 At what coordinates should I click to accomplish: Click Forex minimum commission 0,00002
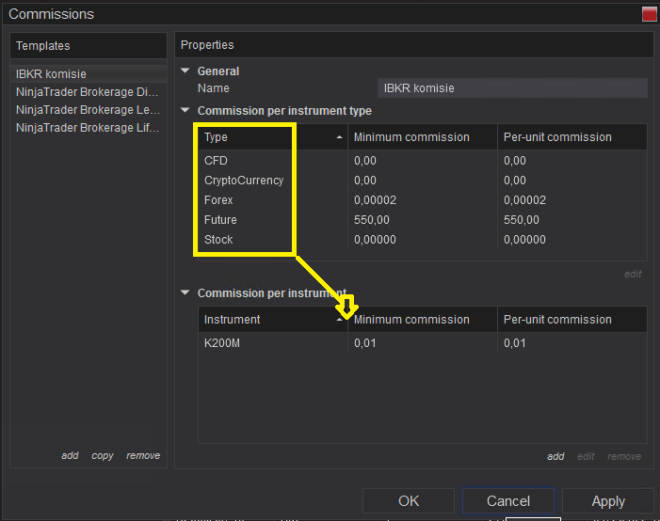pyautogui.click(x=375, y=200)
